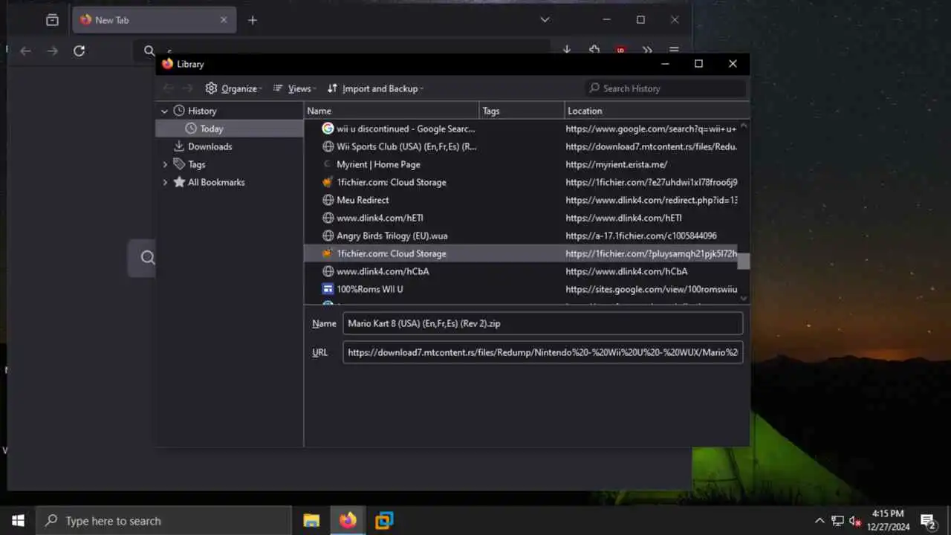
Task: Select History in the sidebar
Action: coord(202,111)
